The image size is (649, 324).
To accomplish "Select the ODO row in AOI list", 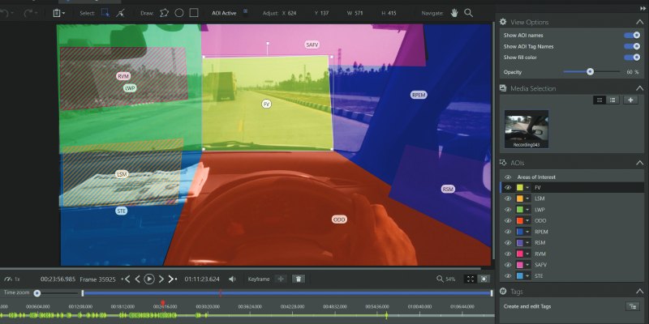I will pyautogui.click(x=572, y=220).
